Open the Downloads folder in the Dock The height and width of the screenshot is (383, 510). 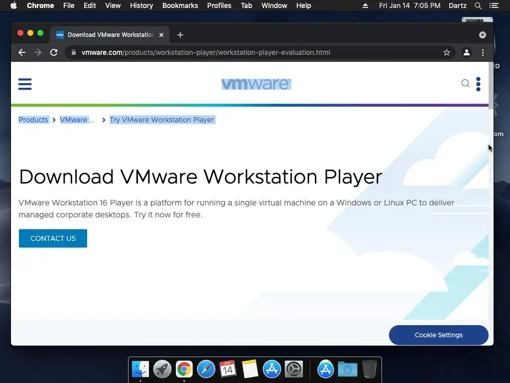[x=347, y=370]
